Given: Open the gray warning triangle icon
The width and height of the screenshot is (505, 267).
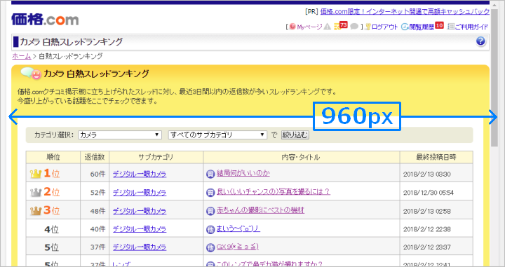Looking at the screenshot, I should coord(328,27).
